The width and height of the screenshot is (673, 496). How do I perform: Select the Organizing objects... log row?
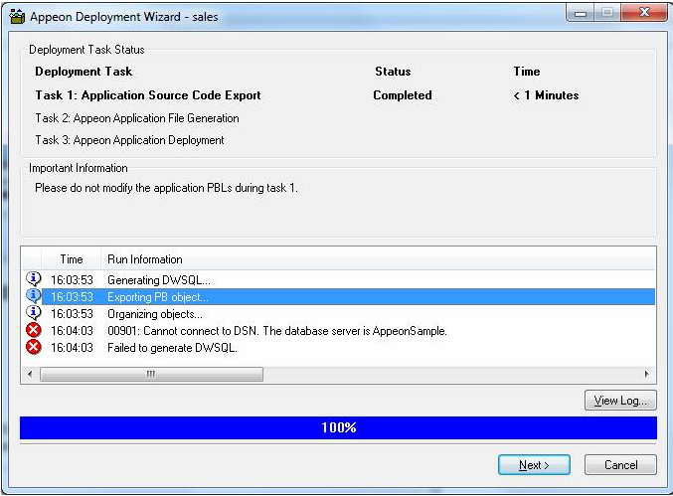(x=339, y=314)
